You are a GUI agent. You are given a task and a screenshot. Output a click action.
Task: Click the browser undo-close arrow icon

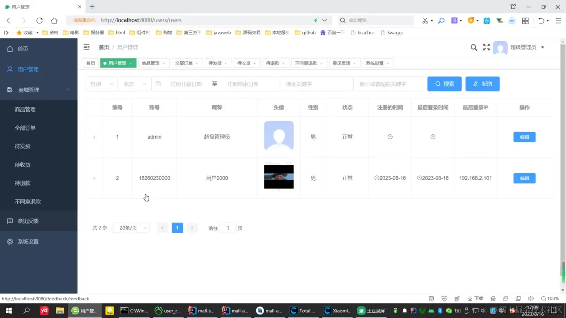541,20
